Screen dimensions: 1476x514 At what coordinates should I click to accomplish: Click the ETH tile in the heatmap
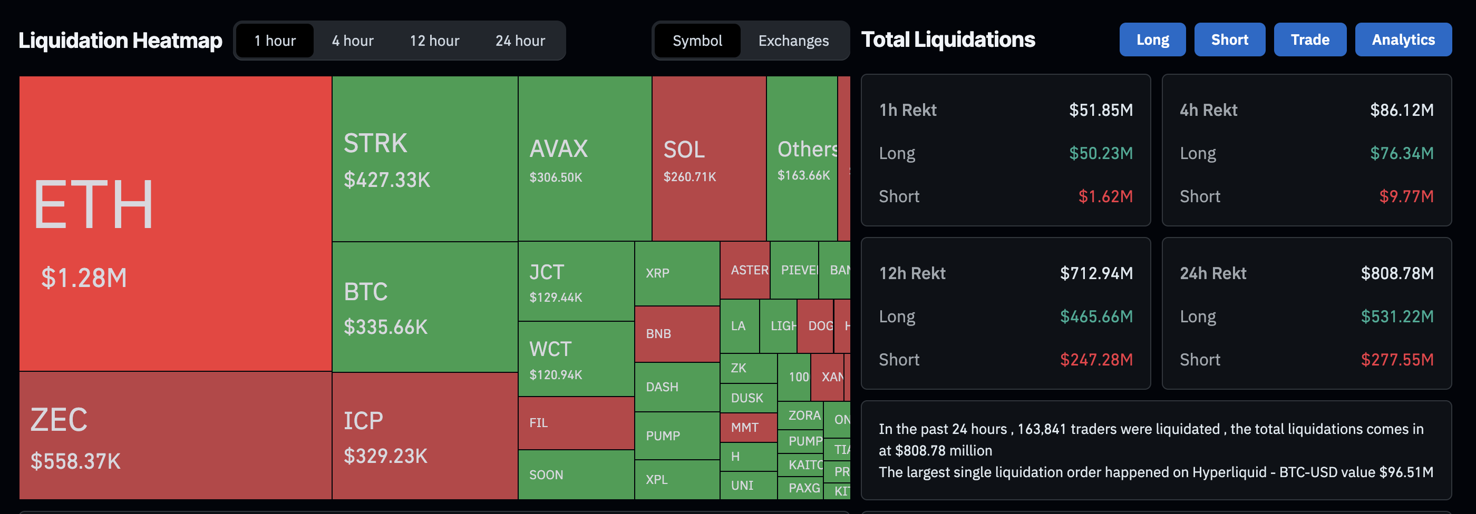[176, 223]
